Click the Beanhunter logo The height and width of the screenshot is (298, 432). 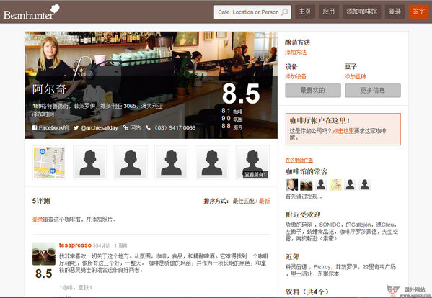[31, 12]
